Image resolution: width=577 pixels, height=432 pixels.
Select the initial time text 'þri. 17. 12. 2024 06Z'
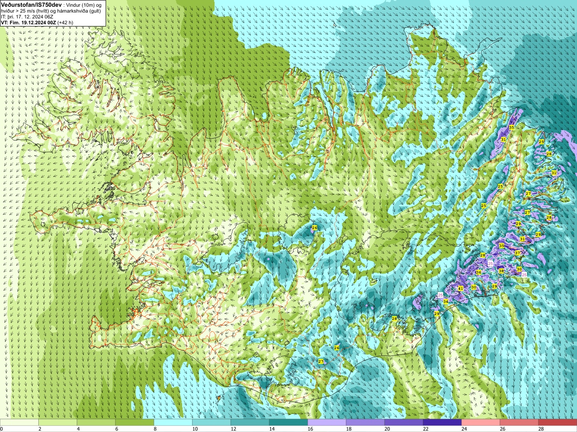(29, 17)
